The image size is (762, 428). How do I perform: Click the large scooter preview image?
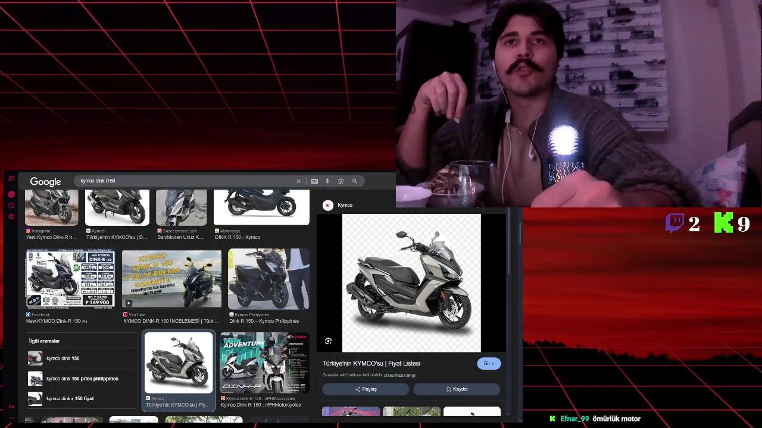(411, 283)
